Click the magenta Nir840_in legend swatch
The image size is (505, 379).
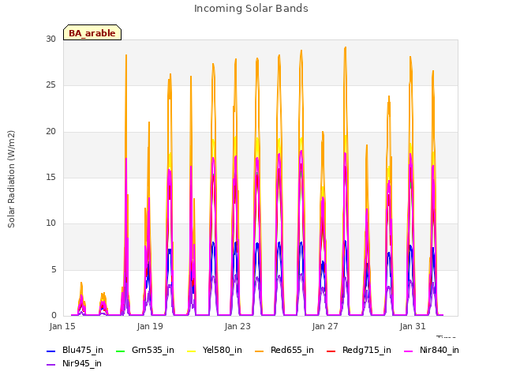(x=409, y=351)
